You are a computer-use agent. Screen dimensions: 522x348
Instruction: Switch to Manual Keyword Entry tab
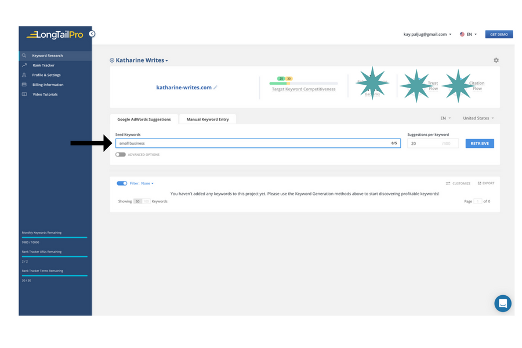coord(208,119)
